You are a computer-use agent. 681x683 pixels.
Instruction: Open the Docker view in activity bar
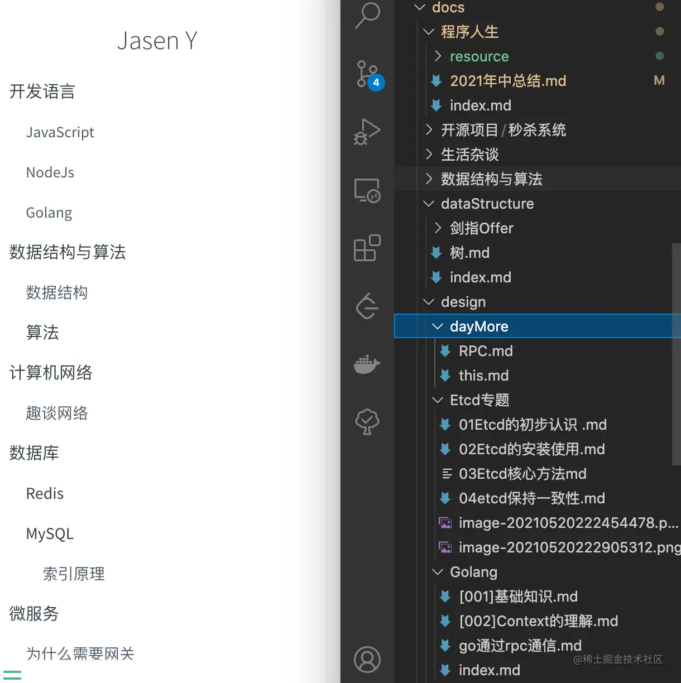(367, 364)
